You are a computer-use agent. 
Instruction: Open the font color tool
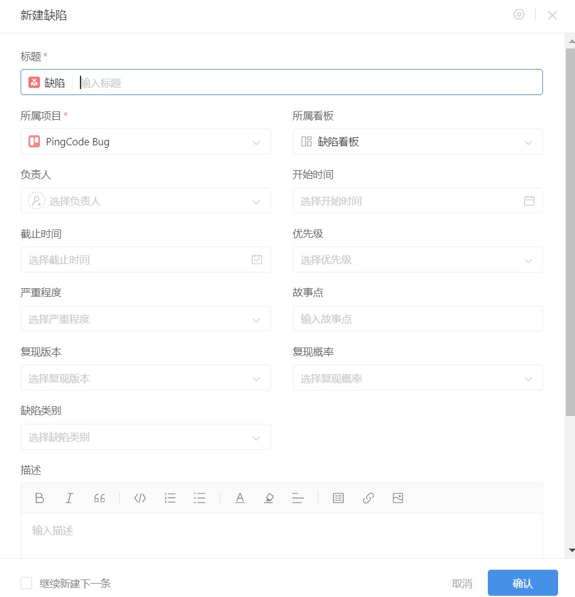coord(240,498)
